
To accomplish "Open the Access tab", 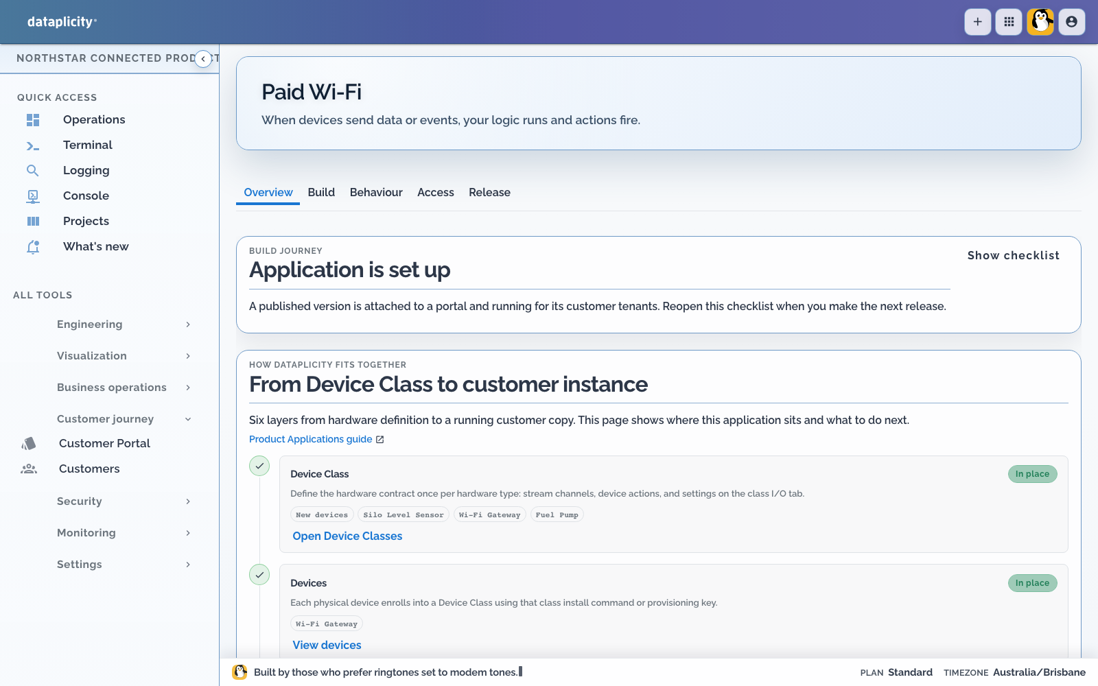I will [436, 193].
